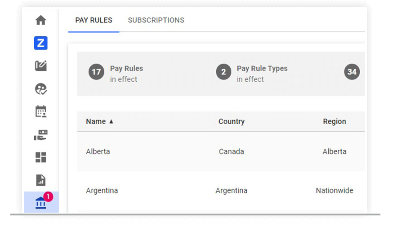Go to Home in the sidebar
The image size is (393, 232).
pos(41,20)
